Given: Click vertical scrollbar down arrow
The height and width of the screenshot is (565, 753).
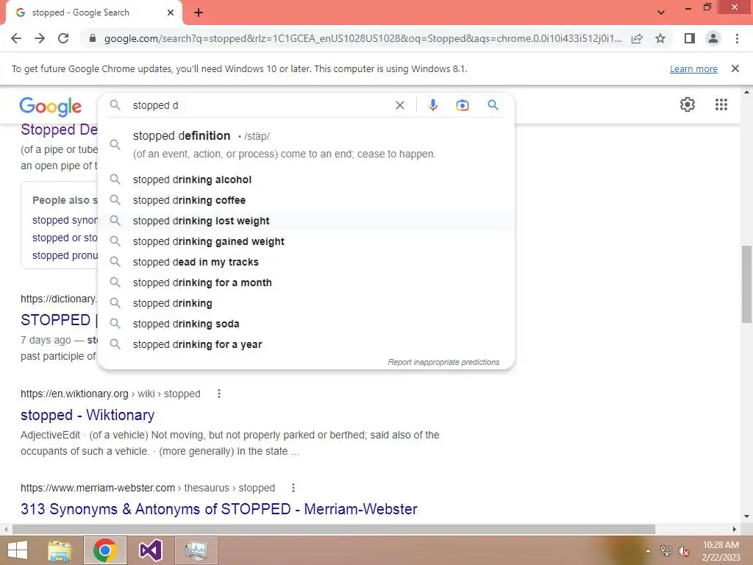Looking at the screenshot, I should [x=746, y=516].
